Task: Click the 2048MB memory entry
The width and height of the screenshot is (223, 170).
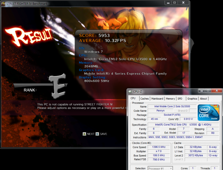Action: coord(91,66)
